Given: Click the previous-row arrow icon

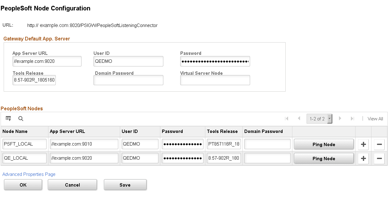Looking at the screenshot, I should (x=299, y=119).
